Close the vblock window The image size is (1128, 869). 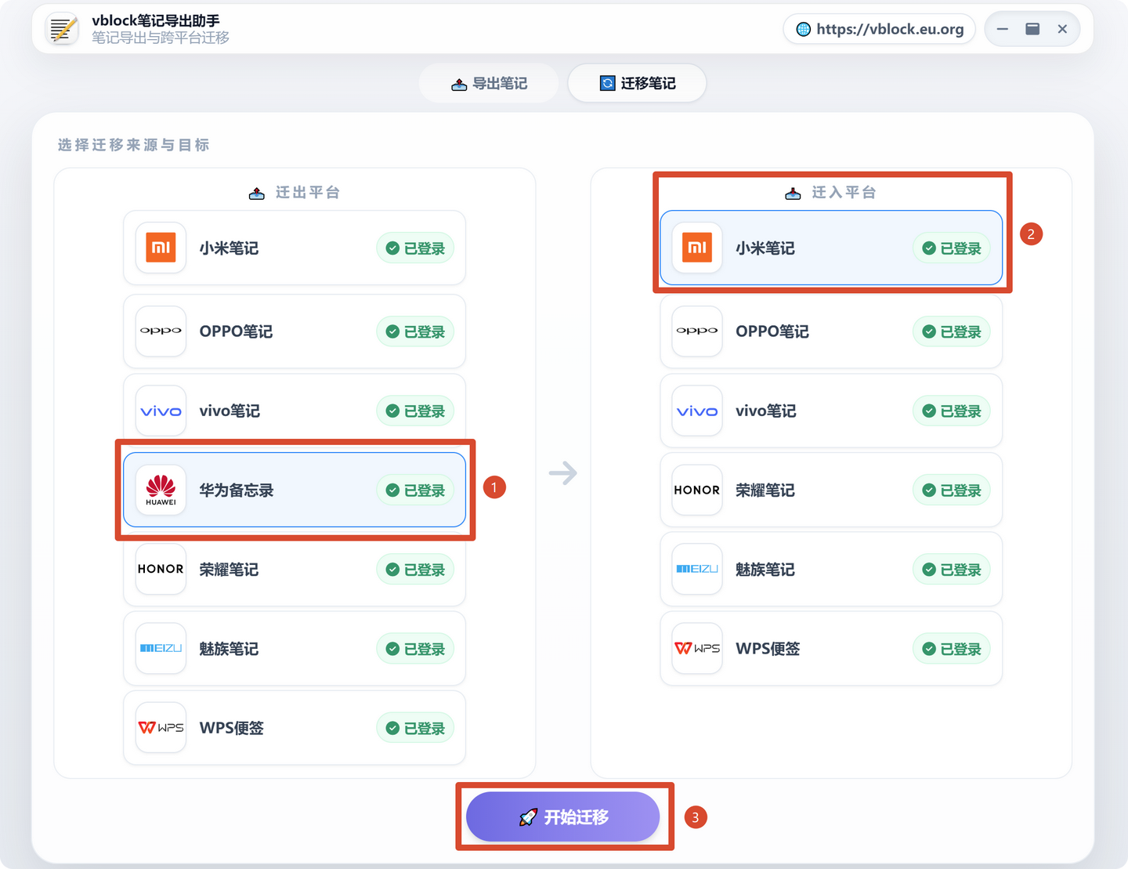pyautogui.click(x=1062, y=29)
